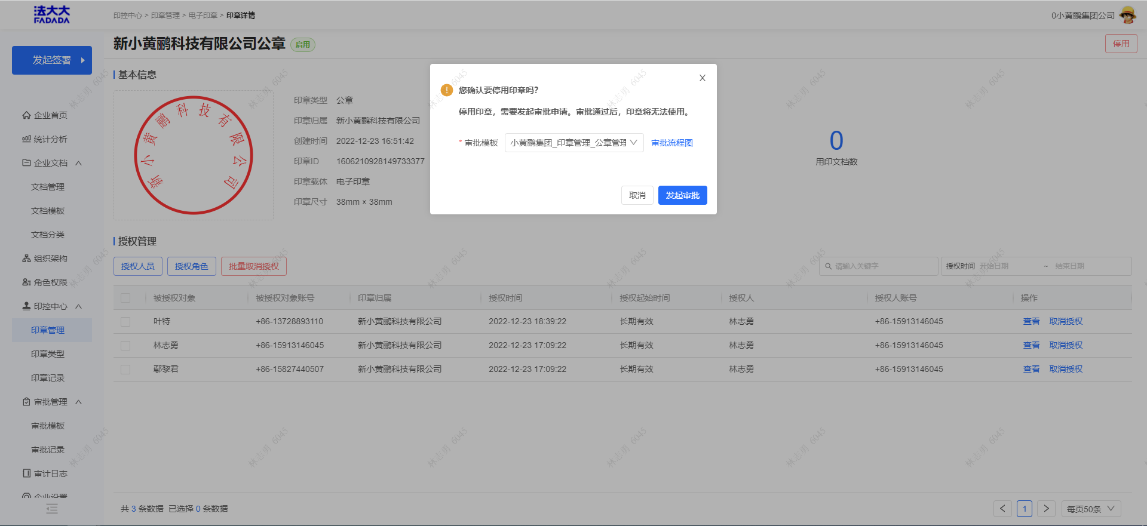This screenshot has height=526, width=1147.
Task: Click page number 1
Action: (x=1025, y=509)
